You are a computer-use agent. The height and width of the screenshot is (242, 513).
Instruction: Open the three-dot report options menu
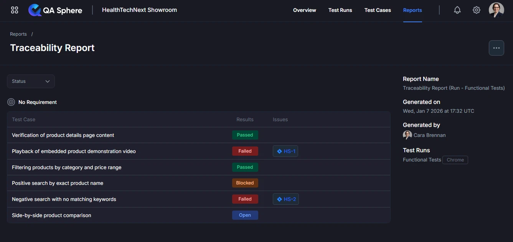pos(496,48)
